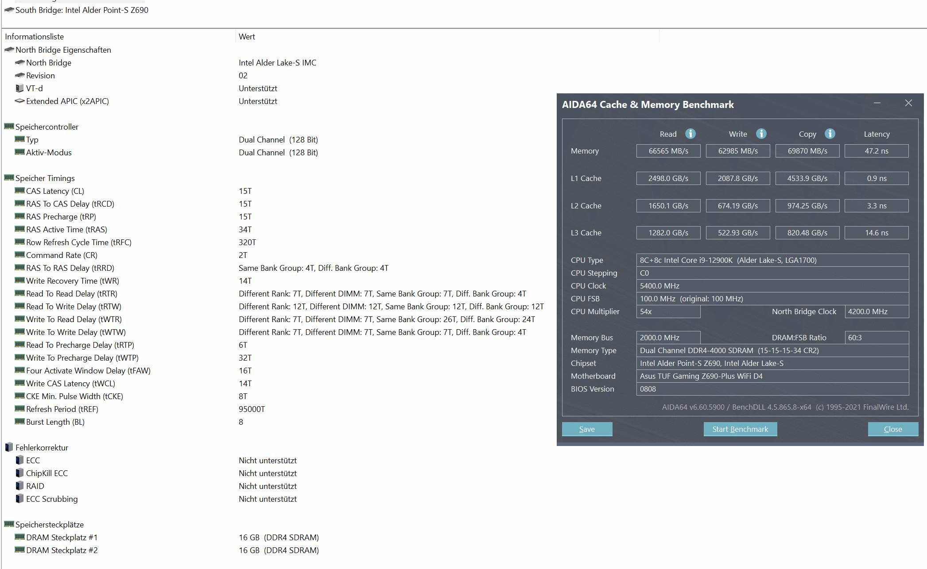Click the Extended APIC row icon
Viewport: 927px width, 569px height.
tap(19, 101)
